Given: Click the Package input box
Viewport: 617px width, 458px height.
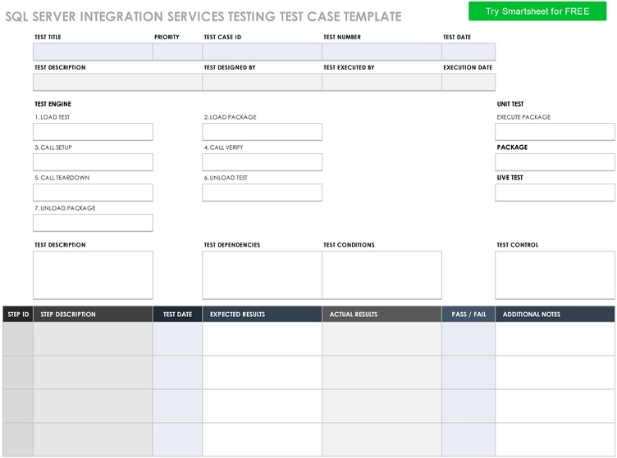Looking at the screenshot, I should [x=555, y=162].
